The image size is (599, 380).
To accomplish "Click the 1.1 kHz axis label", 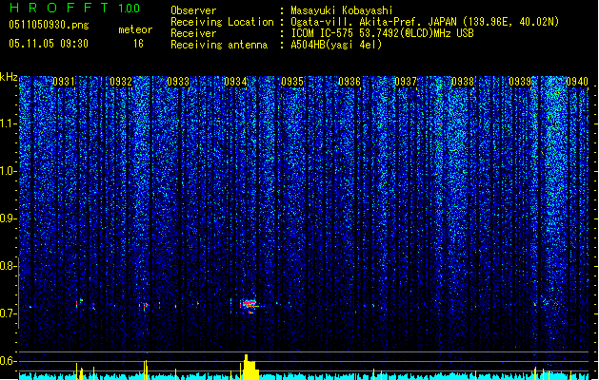I will pyautogui.click(x=9, y=123).
